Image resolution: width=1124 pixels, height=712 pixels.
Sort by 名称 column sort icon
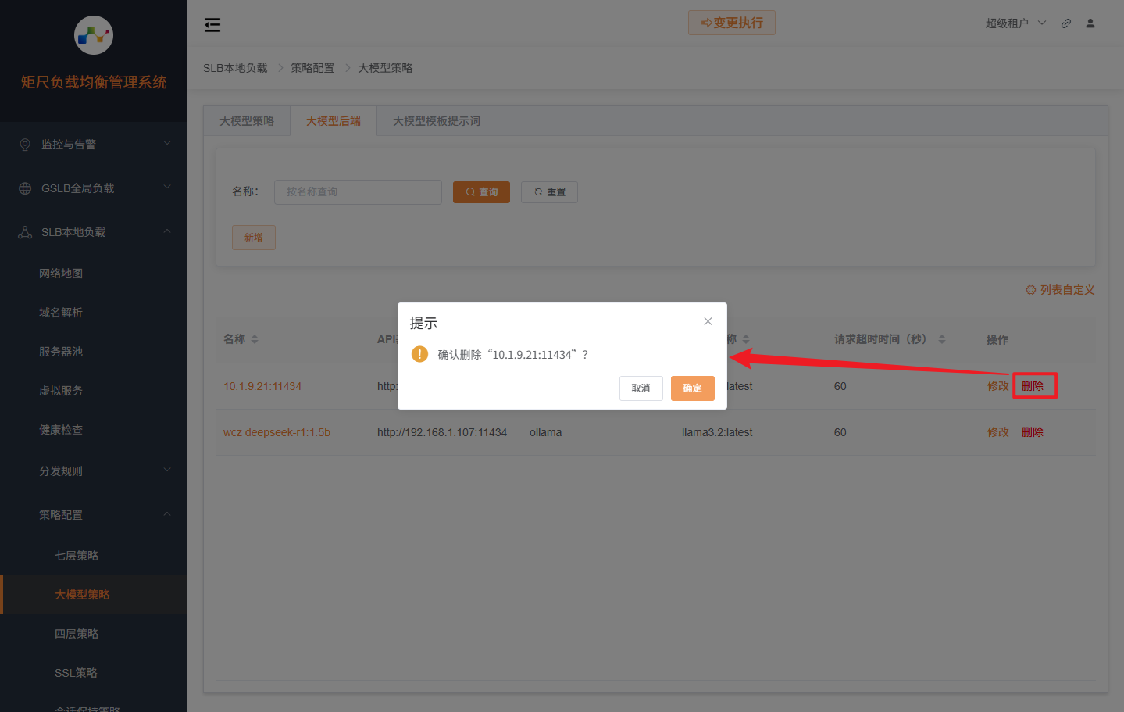coord(255,339)
